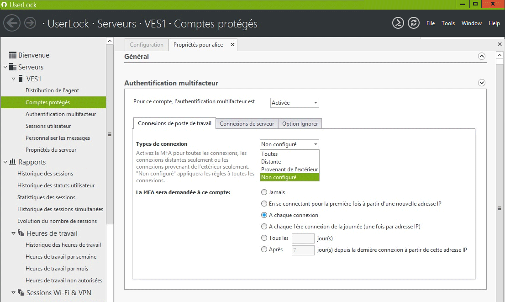Choose A chaque 1ère connexion de la journée
The image size is (505, 302).
[264, 226]
